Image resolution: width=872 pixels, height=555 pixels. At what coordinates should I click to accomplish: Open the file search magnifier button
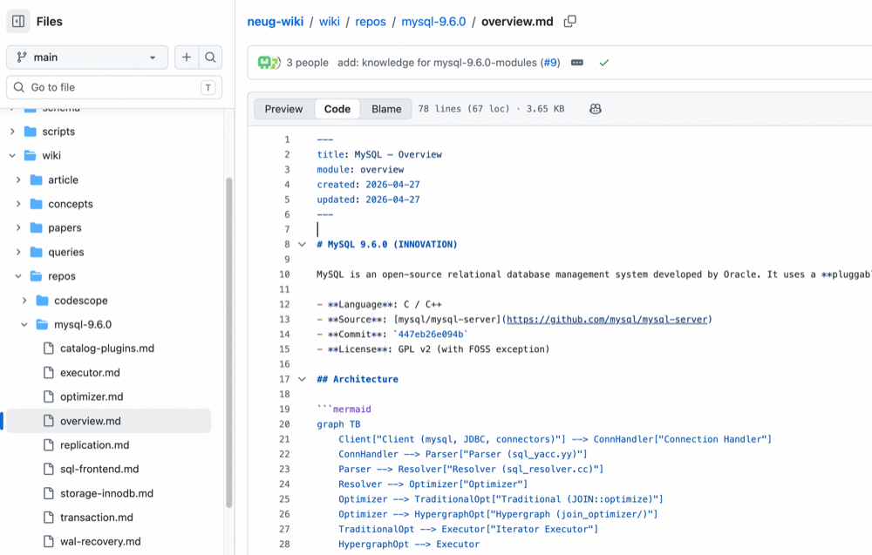[210, 58]
